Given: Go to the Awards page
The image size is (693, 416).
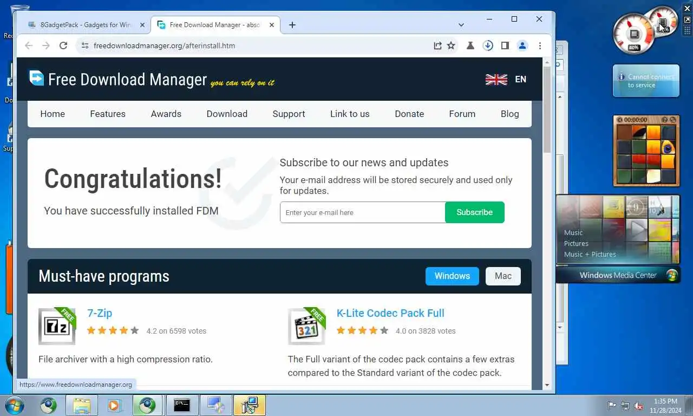Looking at the screenshot, I should click(166, 114).
